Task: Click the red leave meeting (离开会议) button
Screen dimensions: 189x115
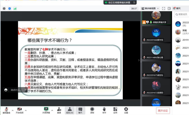Action: (163, 110)
